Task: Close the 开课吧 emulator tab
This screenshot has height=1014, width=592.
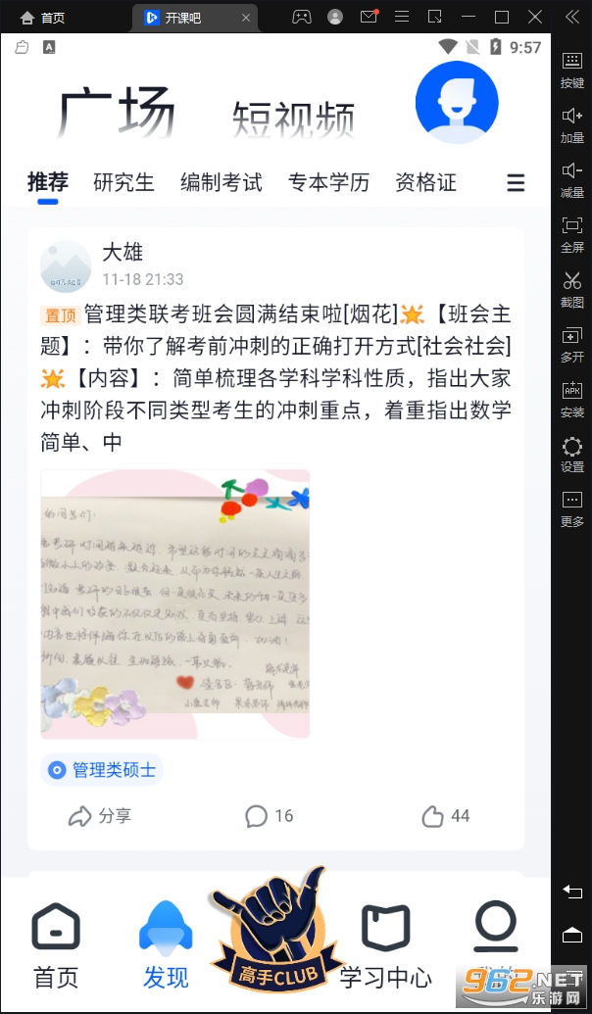Action: click(x=246, y=18)
